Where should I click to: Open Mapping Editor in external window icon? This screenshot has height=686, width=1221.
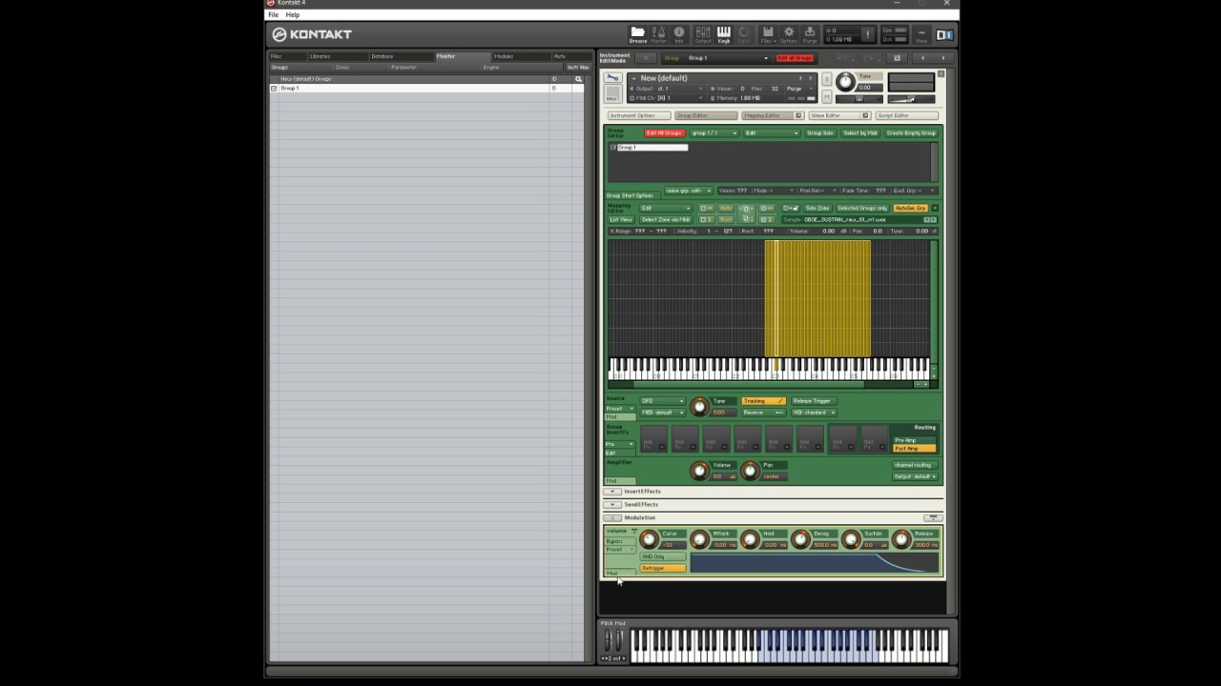pyautogui.click(x=798, y=115)
